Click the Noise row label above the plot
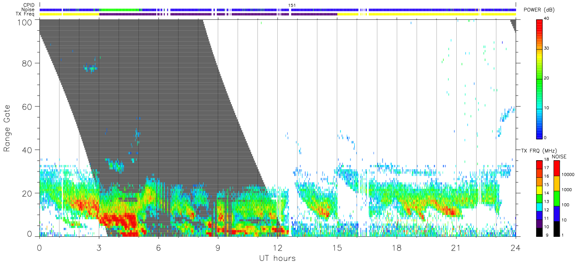This screenshot has width=580, height=268. click(x=28, y=9)
